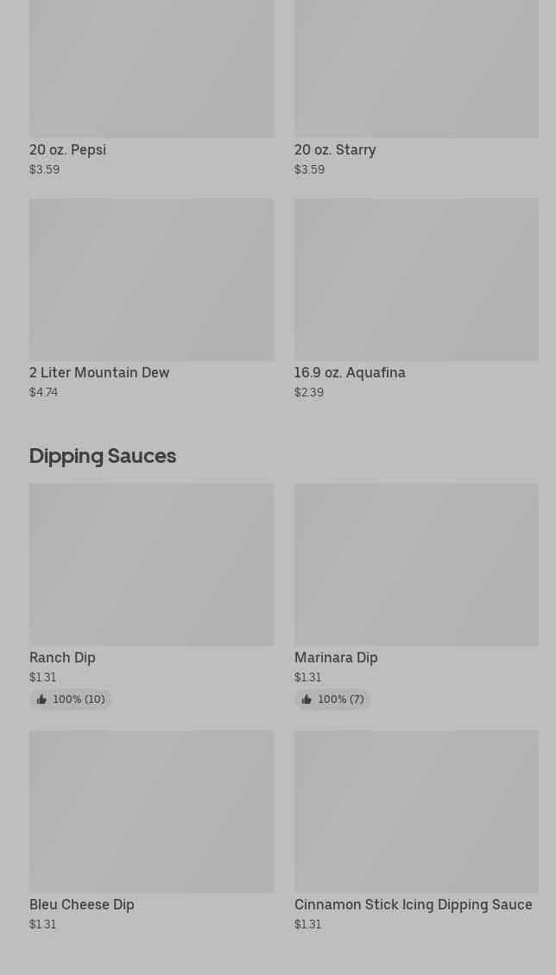This screenshot has width=556, height=975.
Task: Click the 20 oz. Starry title
Action: click(x=335, y=149)
